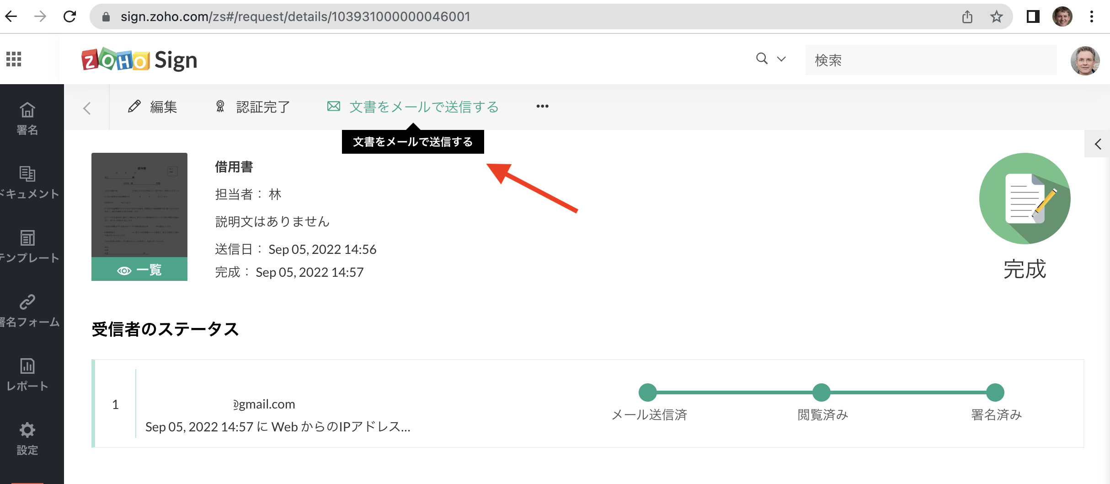Go to 署名 home in sidebar
Image resolution: width=1110 pixels, height=484 pixels.
tap(27, 118)
